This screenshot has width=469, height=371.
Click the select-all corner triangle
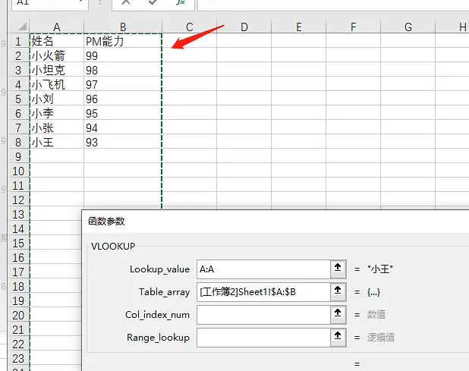coord(23,27)
